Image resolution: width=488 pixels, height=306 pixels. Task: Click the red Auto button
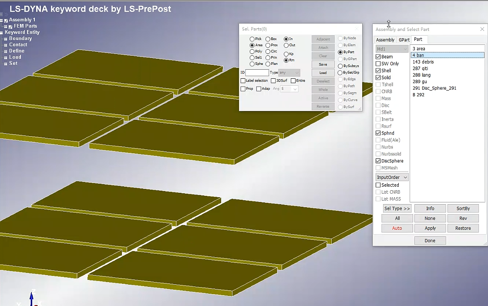tap(397, 229)
